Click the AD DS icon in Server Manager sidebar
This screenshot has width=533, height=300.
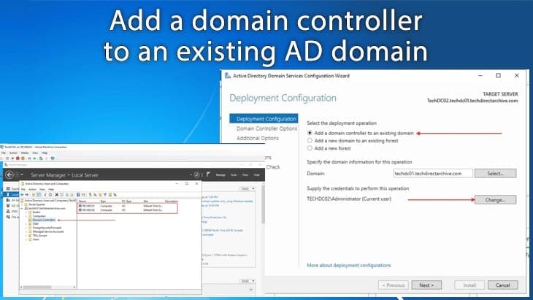8,206
